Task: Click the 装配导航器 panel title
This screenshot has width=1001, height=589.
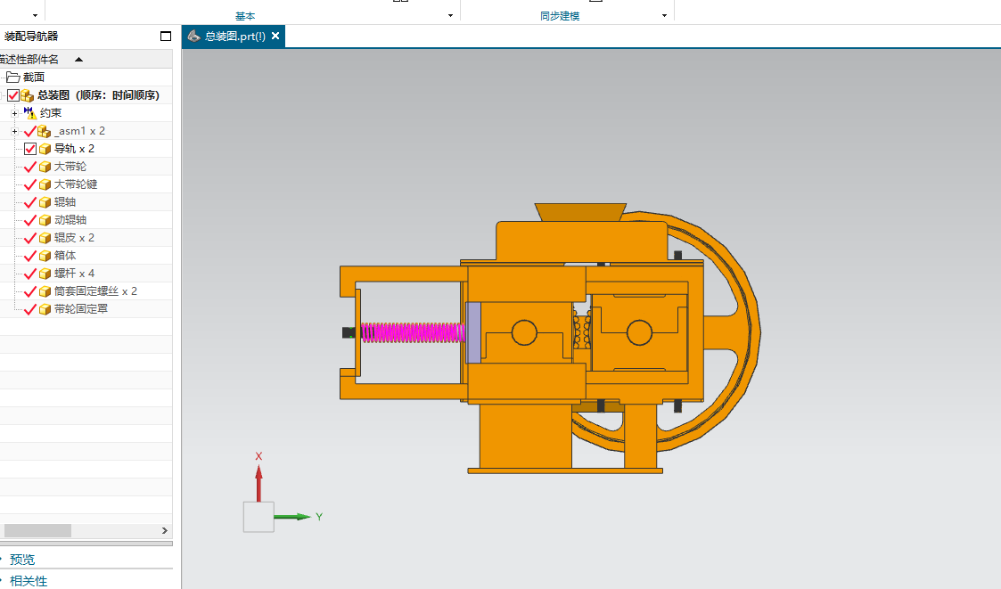Action: pyautogui.click(x=31, y=37)
